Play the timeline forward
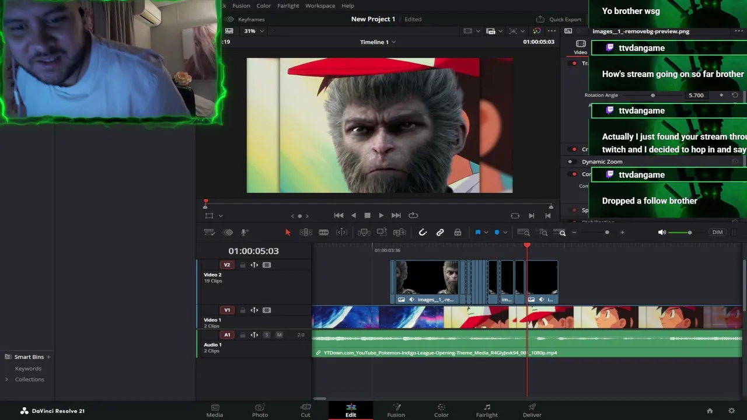The height and width of the screenshot is (420, 747). coord(381,215)
